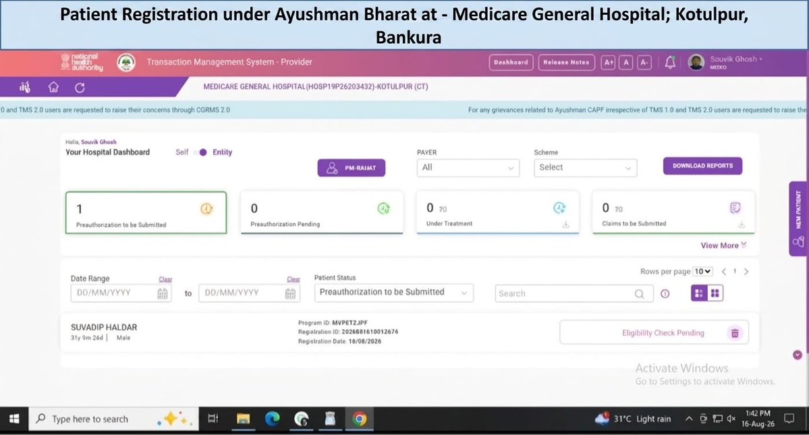
Task: Switch to grid layout view icon
Action: [715, 293]
